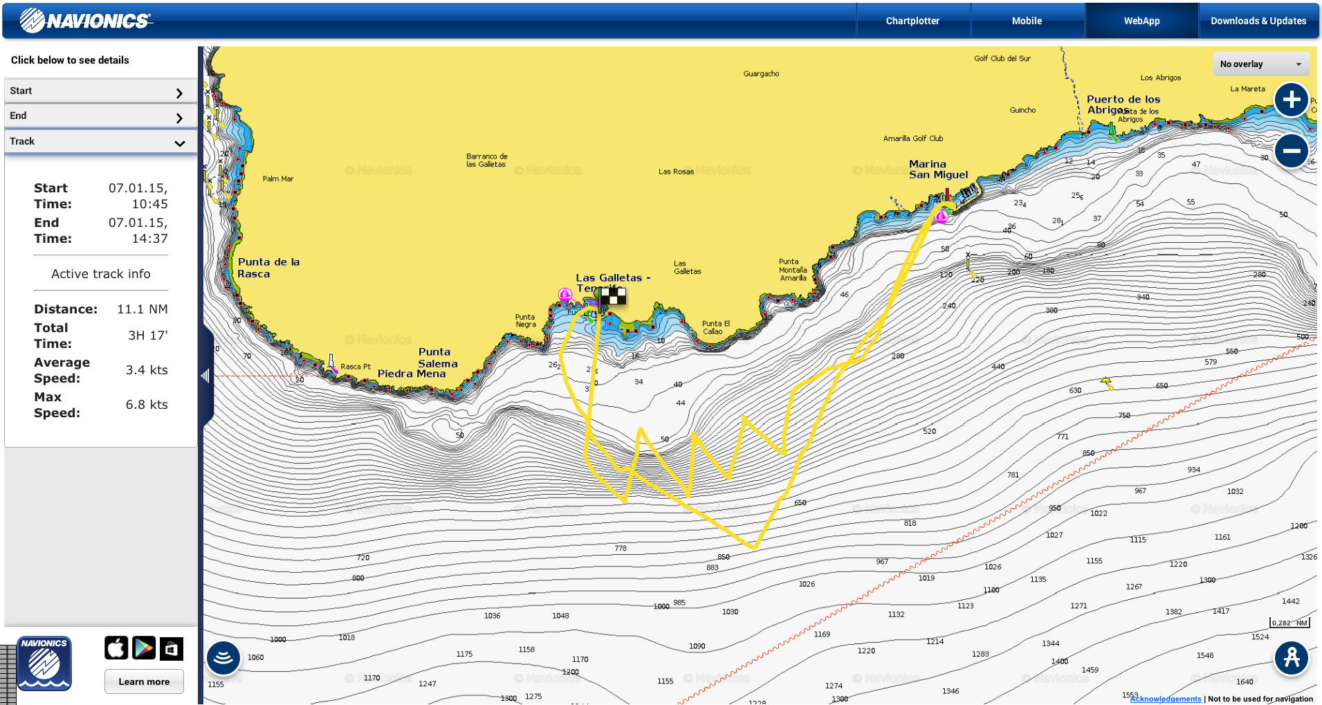Click the Golf Club del Sur label

pos(1002,59)
